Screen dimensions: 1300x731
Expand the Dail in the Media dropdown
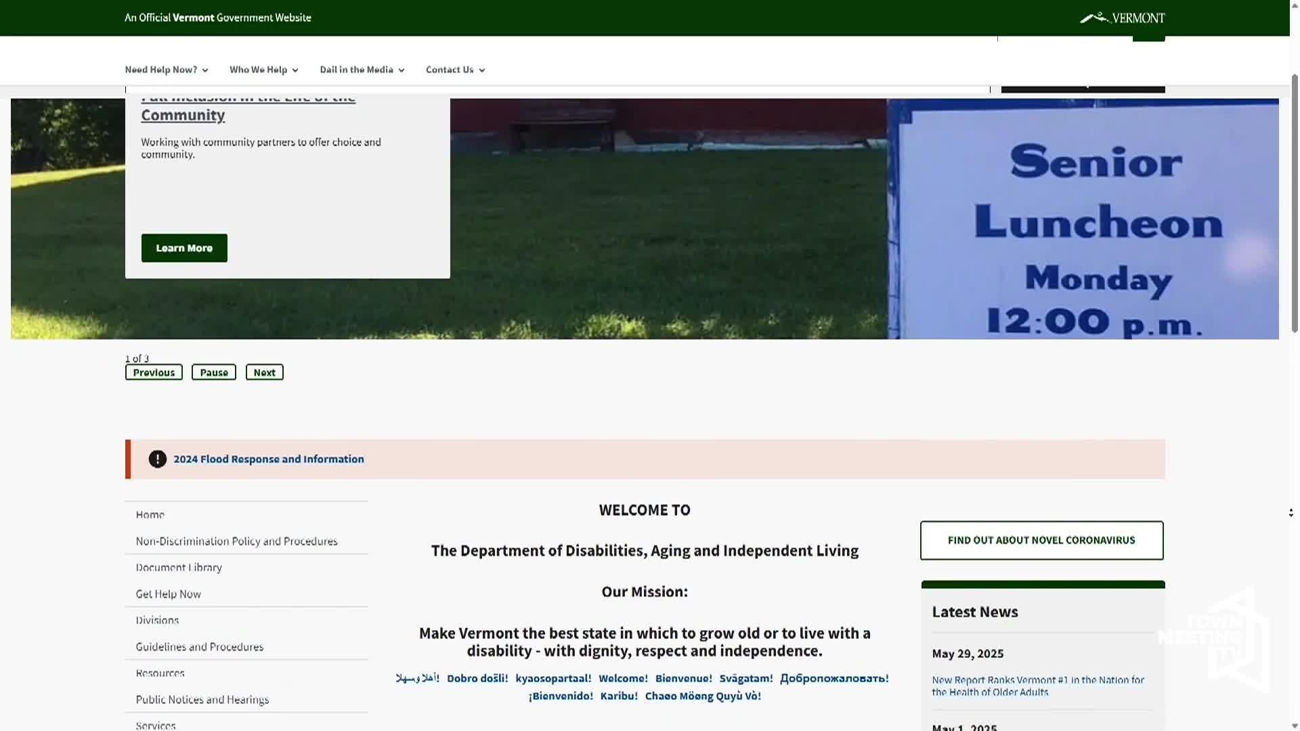(362, 70)
